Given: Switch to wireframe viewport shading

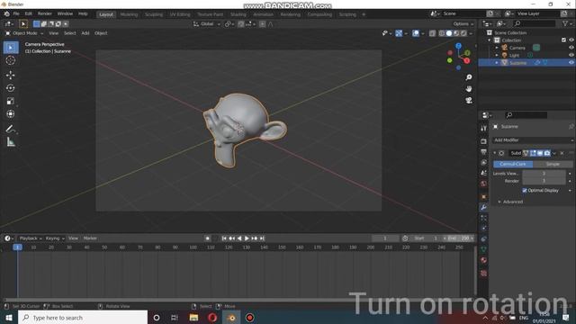Looking at the screenshot, I should coord(442,33).
